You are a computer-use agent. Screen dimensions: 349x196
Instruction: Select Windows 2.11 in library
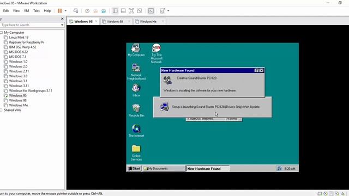[19, 71]
